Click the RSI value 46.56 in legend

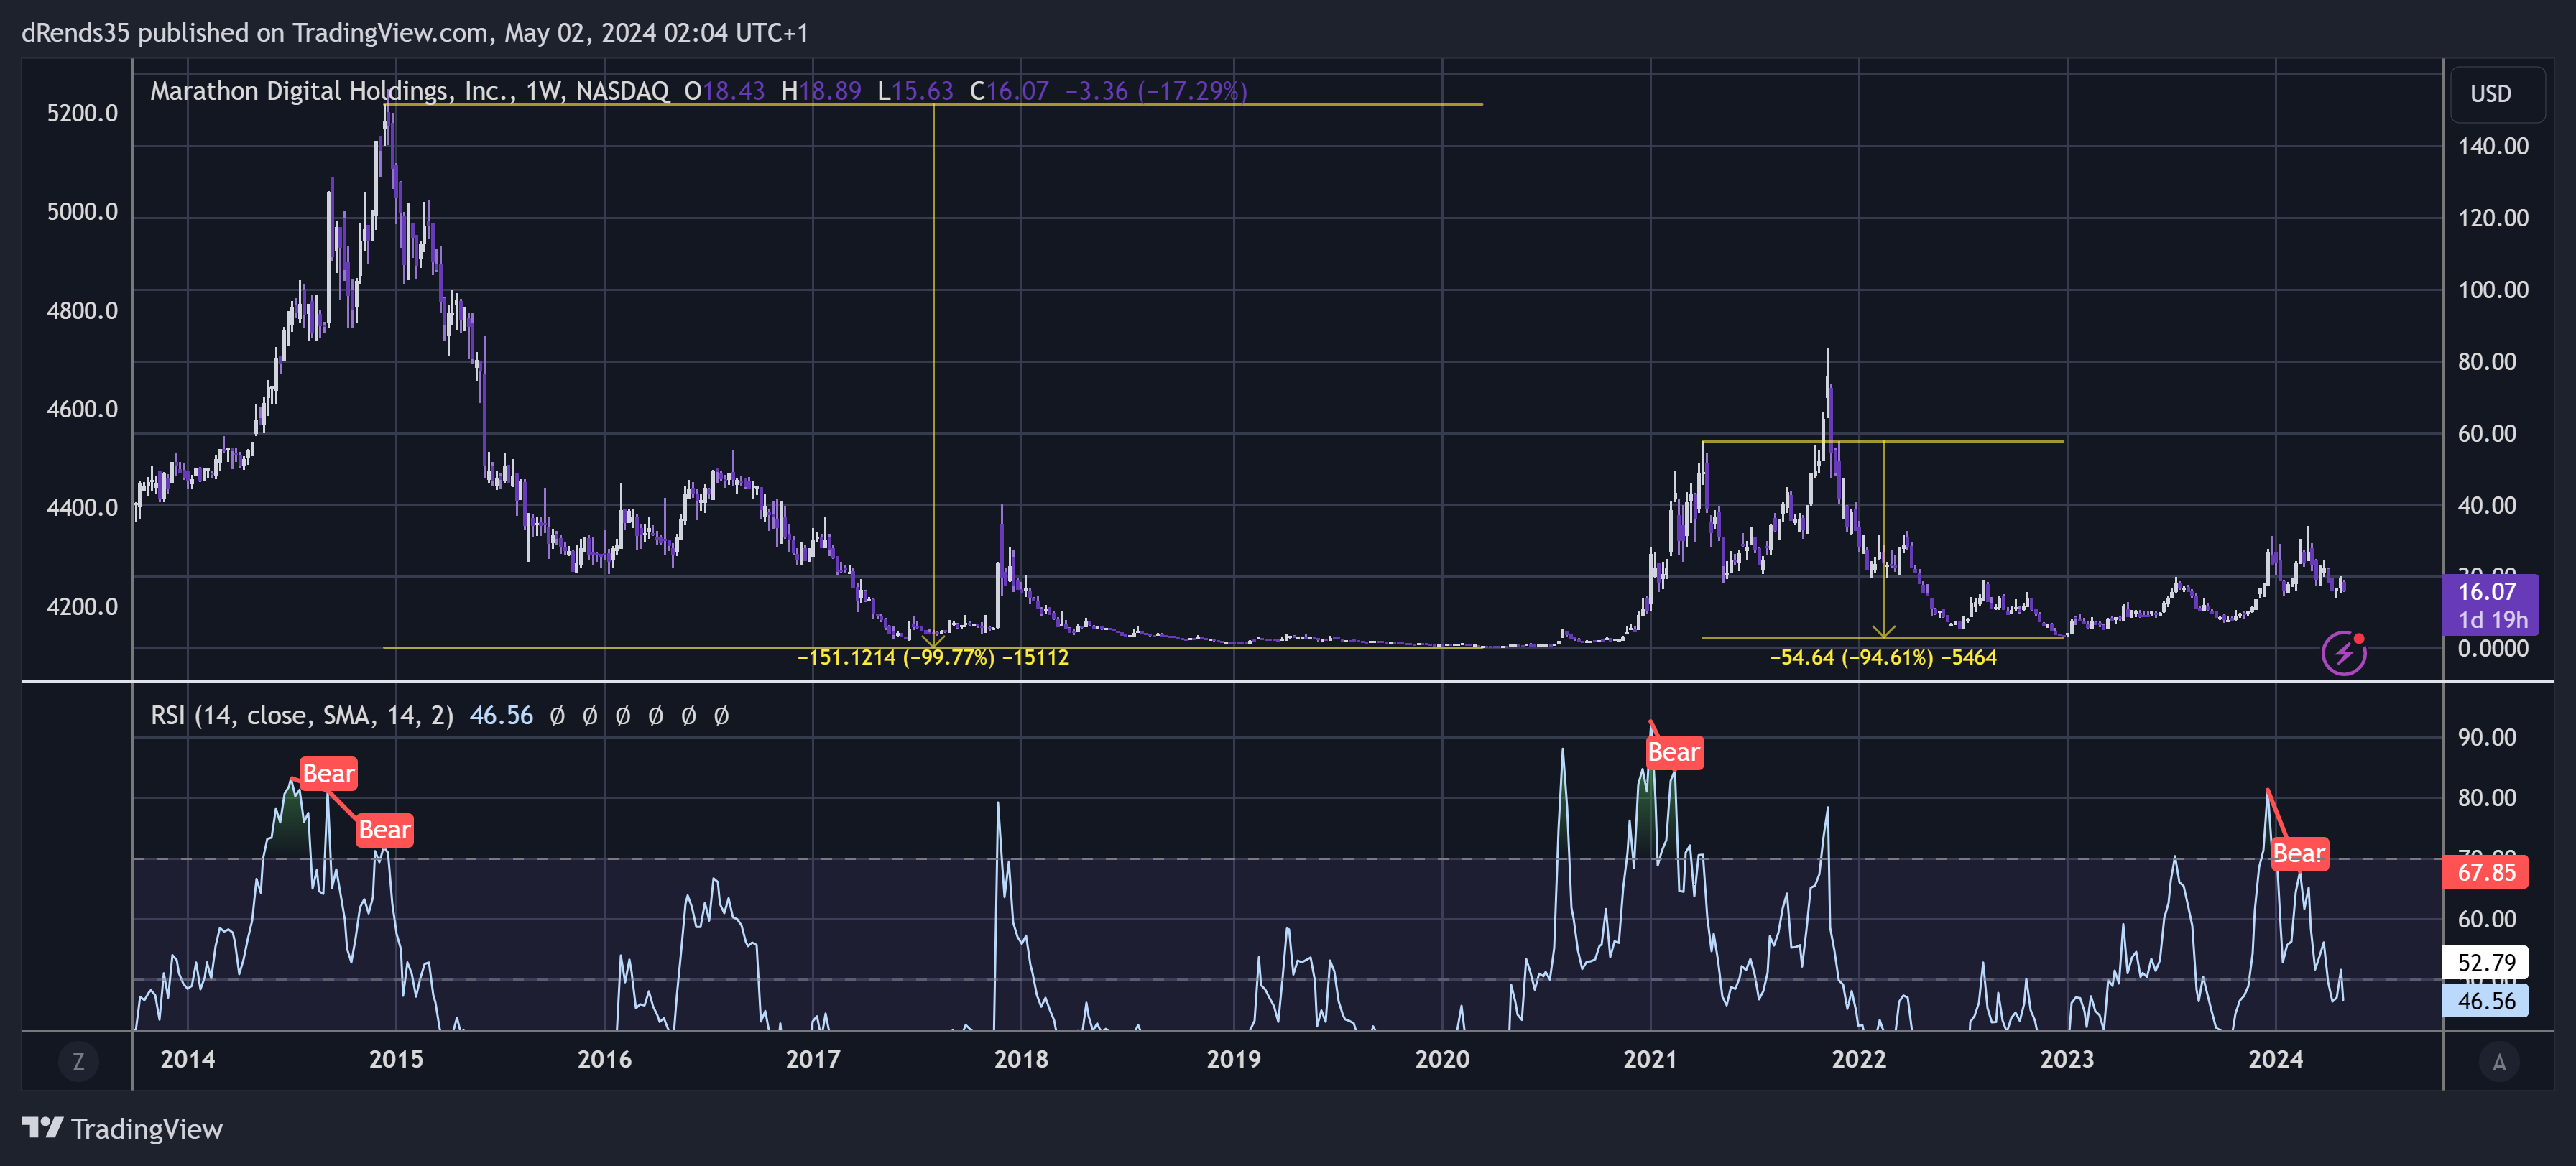[501, 716]
